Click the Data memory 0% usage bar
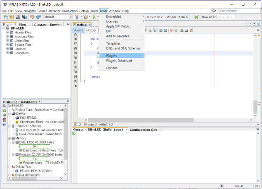Viewport: 262px width, 189px height. pos(35,146)
